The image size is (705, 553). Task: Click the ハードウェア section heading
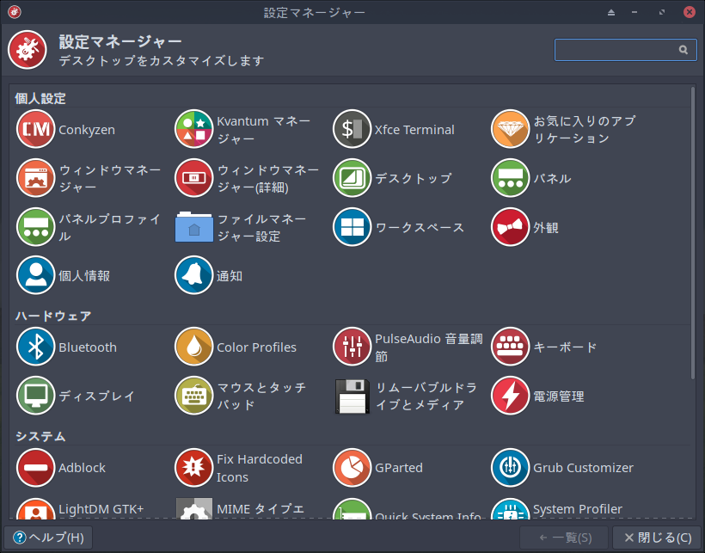(53, 316)
